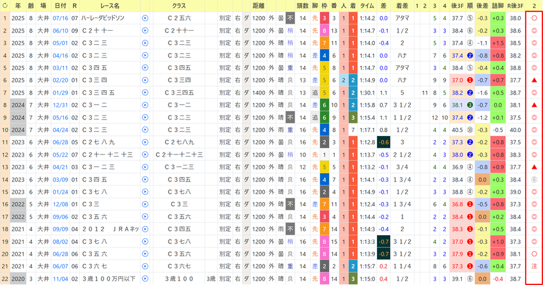This screenshot has width=543, height=285.
Task: Click the 後3F value 36.8
Action: click(x=457, y=204)
